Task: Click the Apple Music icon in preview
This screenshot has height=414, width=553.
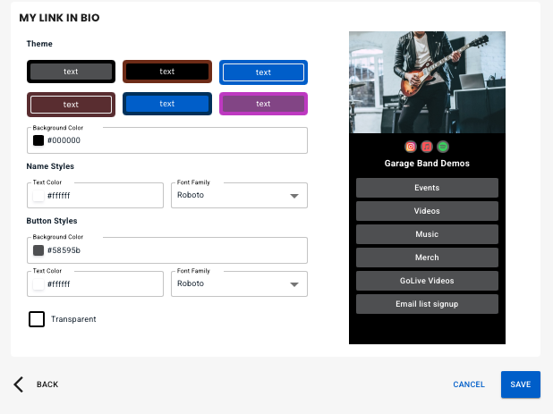Action: [x=427, y=147]
